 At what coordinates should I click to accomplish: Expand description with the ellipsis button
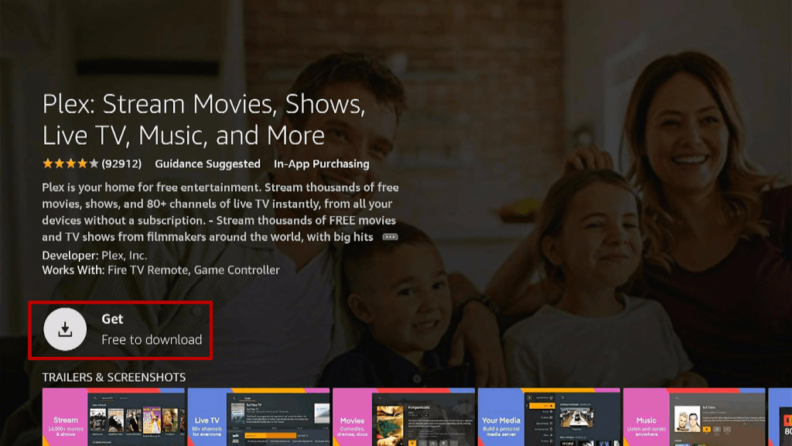390,237
